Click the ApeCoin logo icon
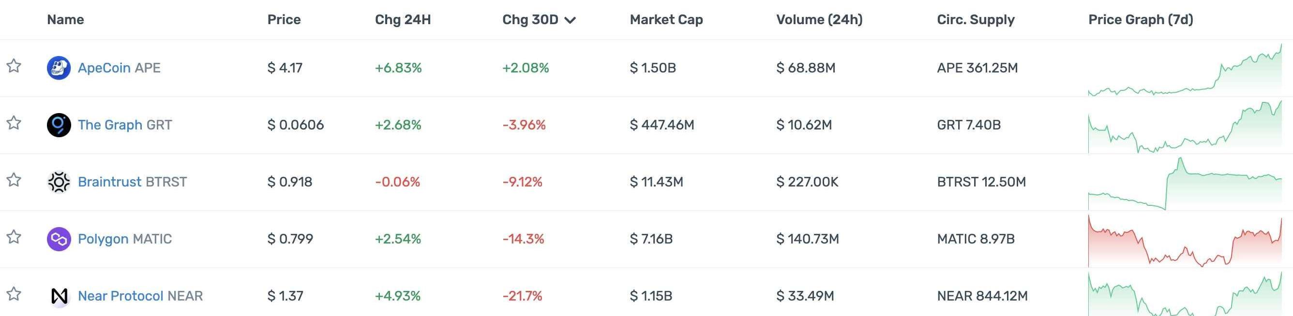The image size is (1293, 316). pyautogui.click(x=59, y=68)
